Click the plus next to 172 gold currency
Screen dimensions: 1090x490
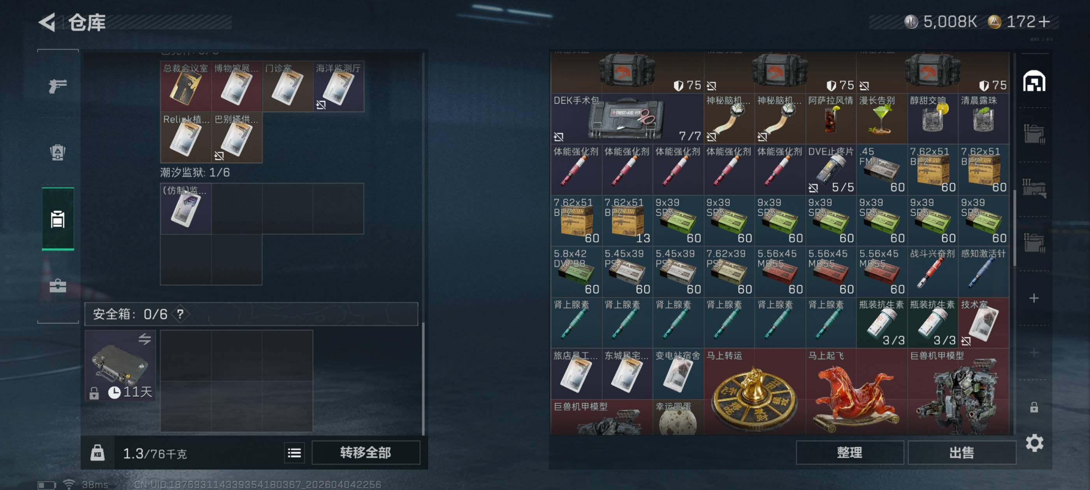(1044, 21)
